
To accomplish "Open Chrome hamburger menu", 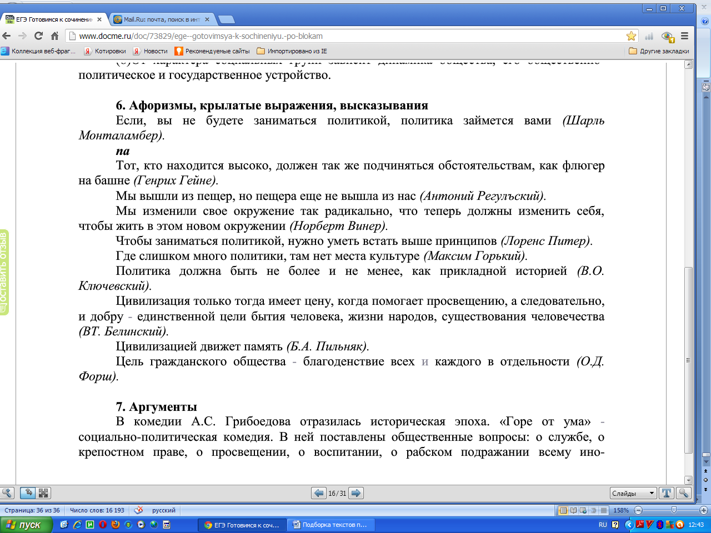I will pos(684,36).
